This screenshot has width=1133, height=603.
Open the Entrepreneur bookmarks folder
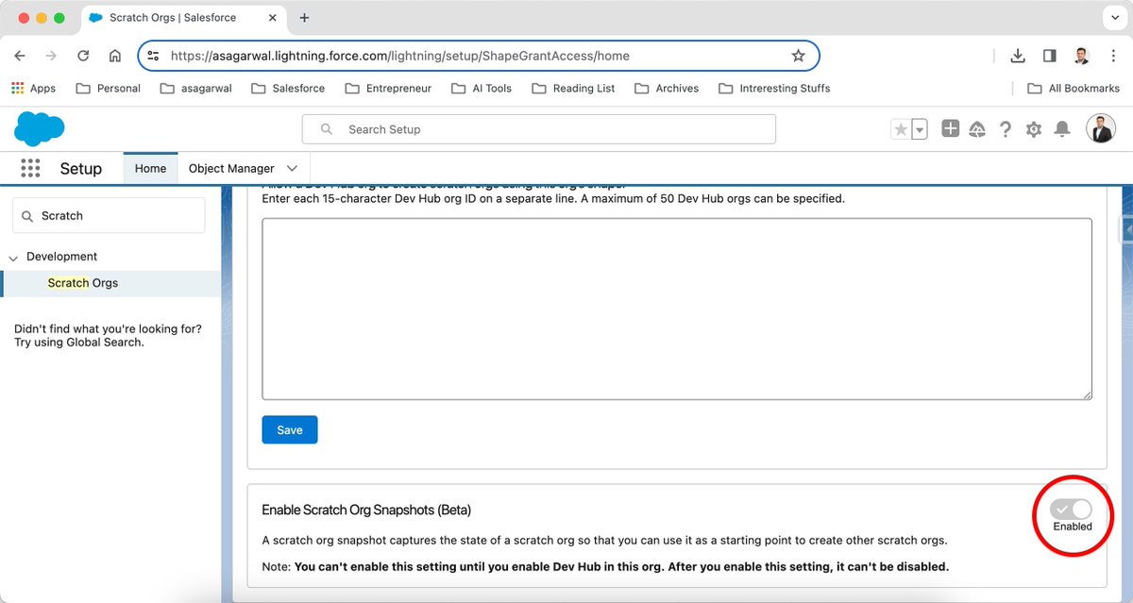[388, 88]
